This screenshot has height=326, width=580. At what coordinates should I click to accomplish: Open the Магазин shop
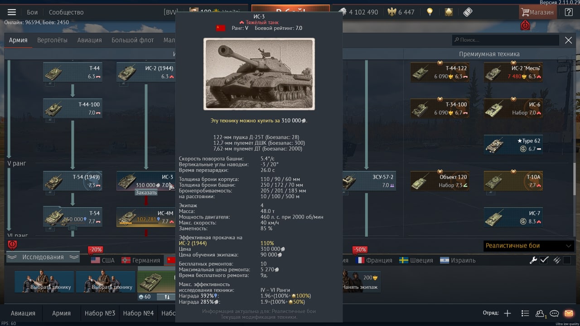pos(537,12)
